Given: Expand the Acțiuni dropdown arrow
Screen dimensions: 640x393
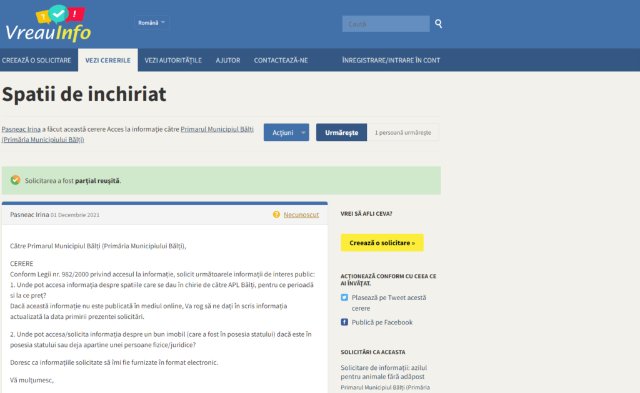Looking at the screenshot, I should click(303, 133).
